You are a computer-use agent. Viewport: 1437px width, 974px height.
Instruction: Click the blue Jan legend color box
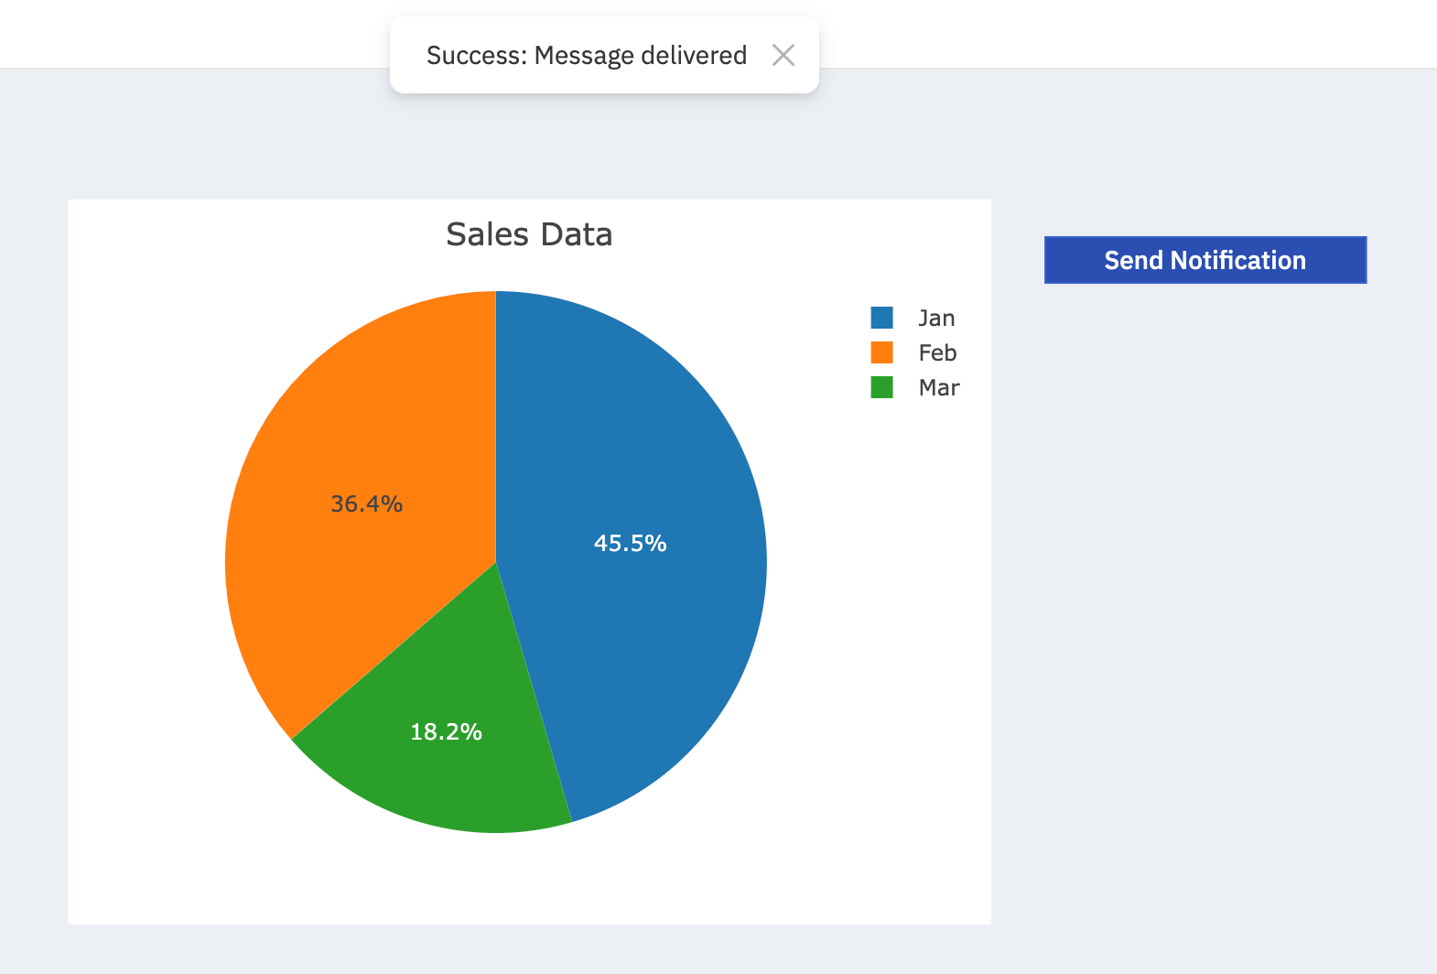pos(881,318)
